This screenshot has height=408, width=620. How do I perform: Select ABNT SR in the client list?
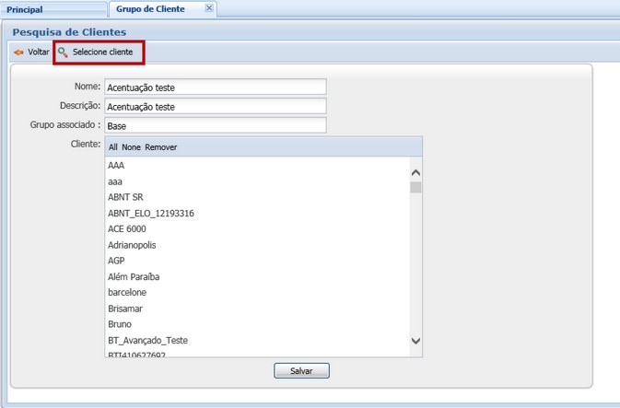[125, 197]
